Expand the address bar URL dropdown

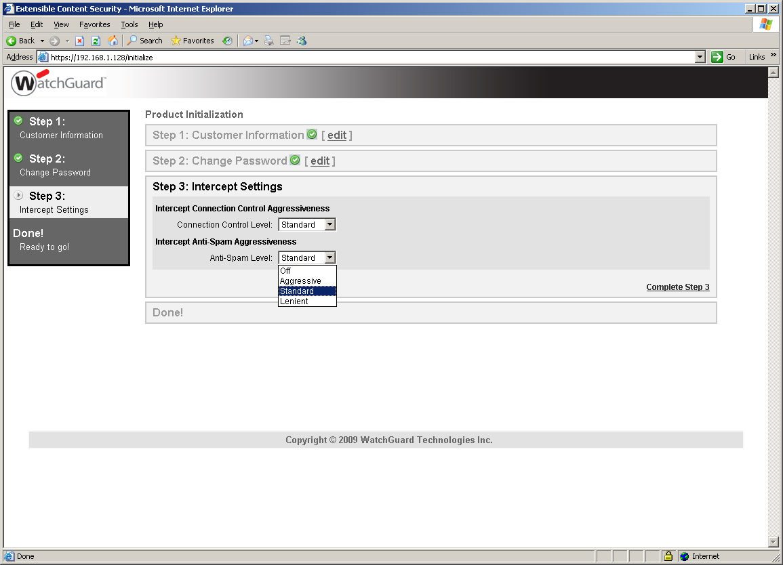700,57
